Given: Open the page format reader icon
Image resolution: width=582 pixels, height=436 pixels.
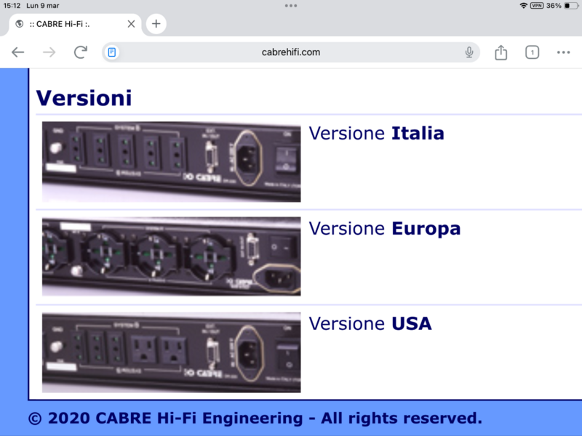Looking at the screenshot, I should point(112,52).
